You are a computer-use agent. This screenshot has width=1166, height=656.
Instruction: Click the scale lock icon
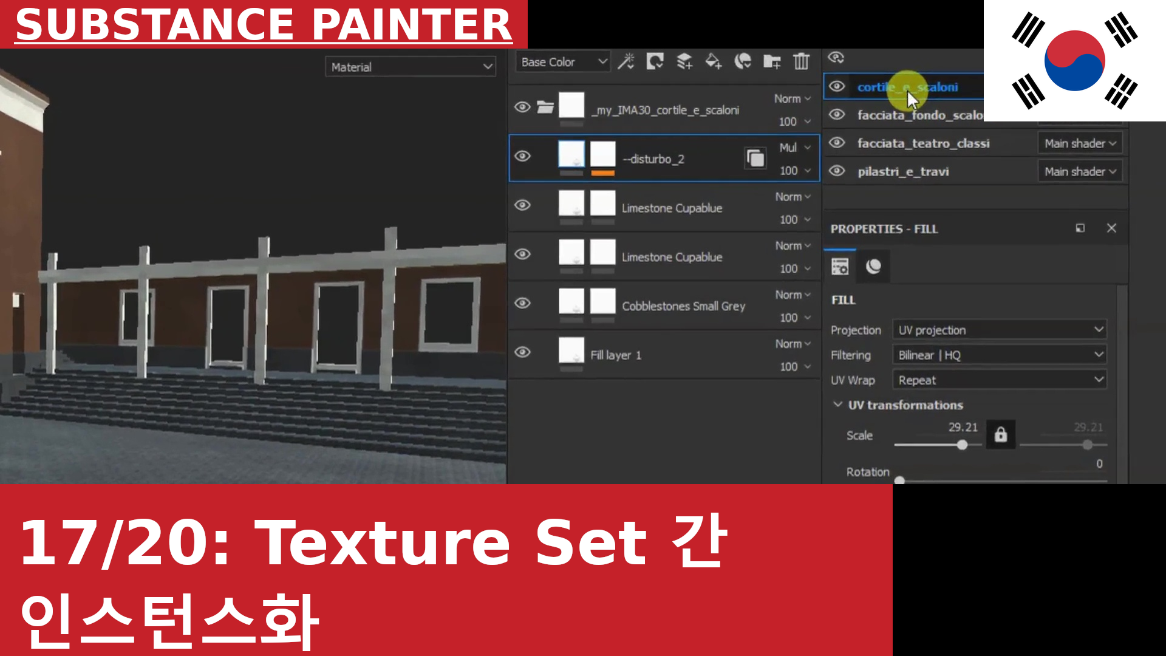click(1001, 435)
